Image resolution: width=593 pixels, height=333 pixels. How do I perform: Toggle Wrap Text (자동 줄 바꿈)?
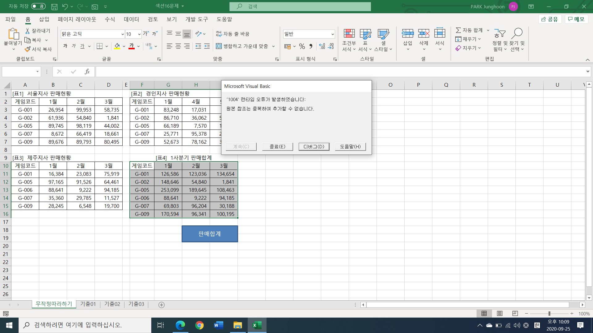tap(232, 34)
